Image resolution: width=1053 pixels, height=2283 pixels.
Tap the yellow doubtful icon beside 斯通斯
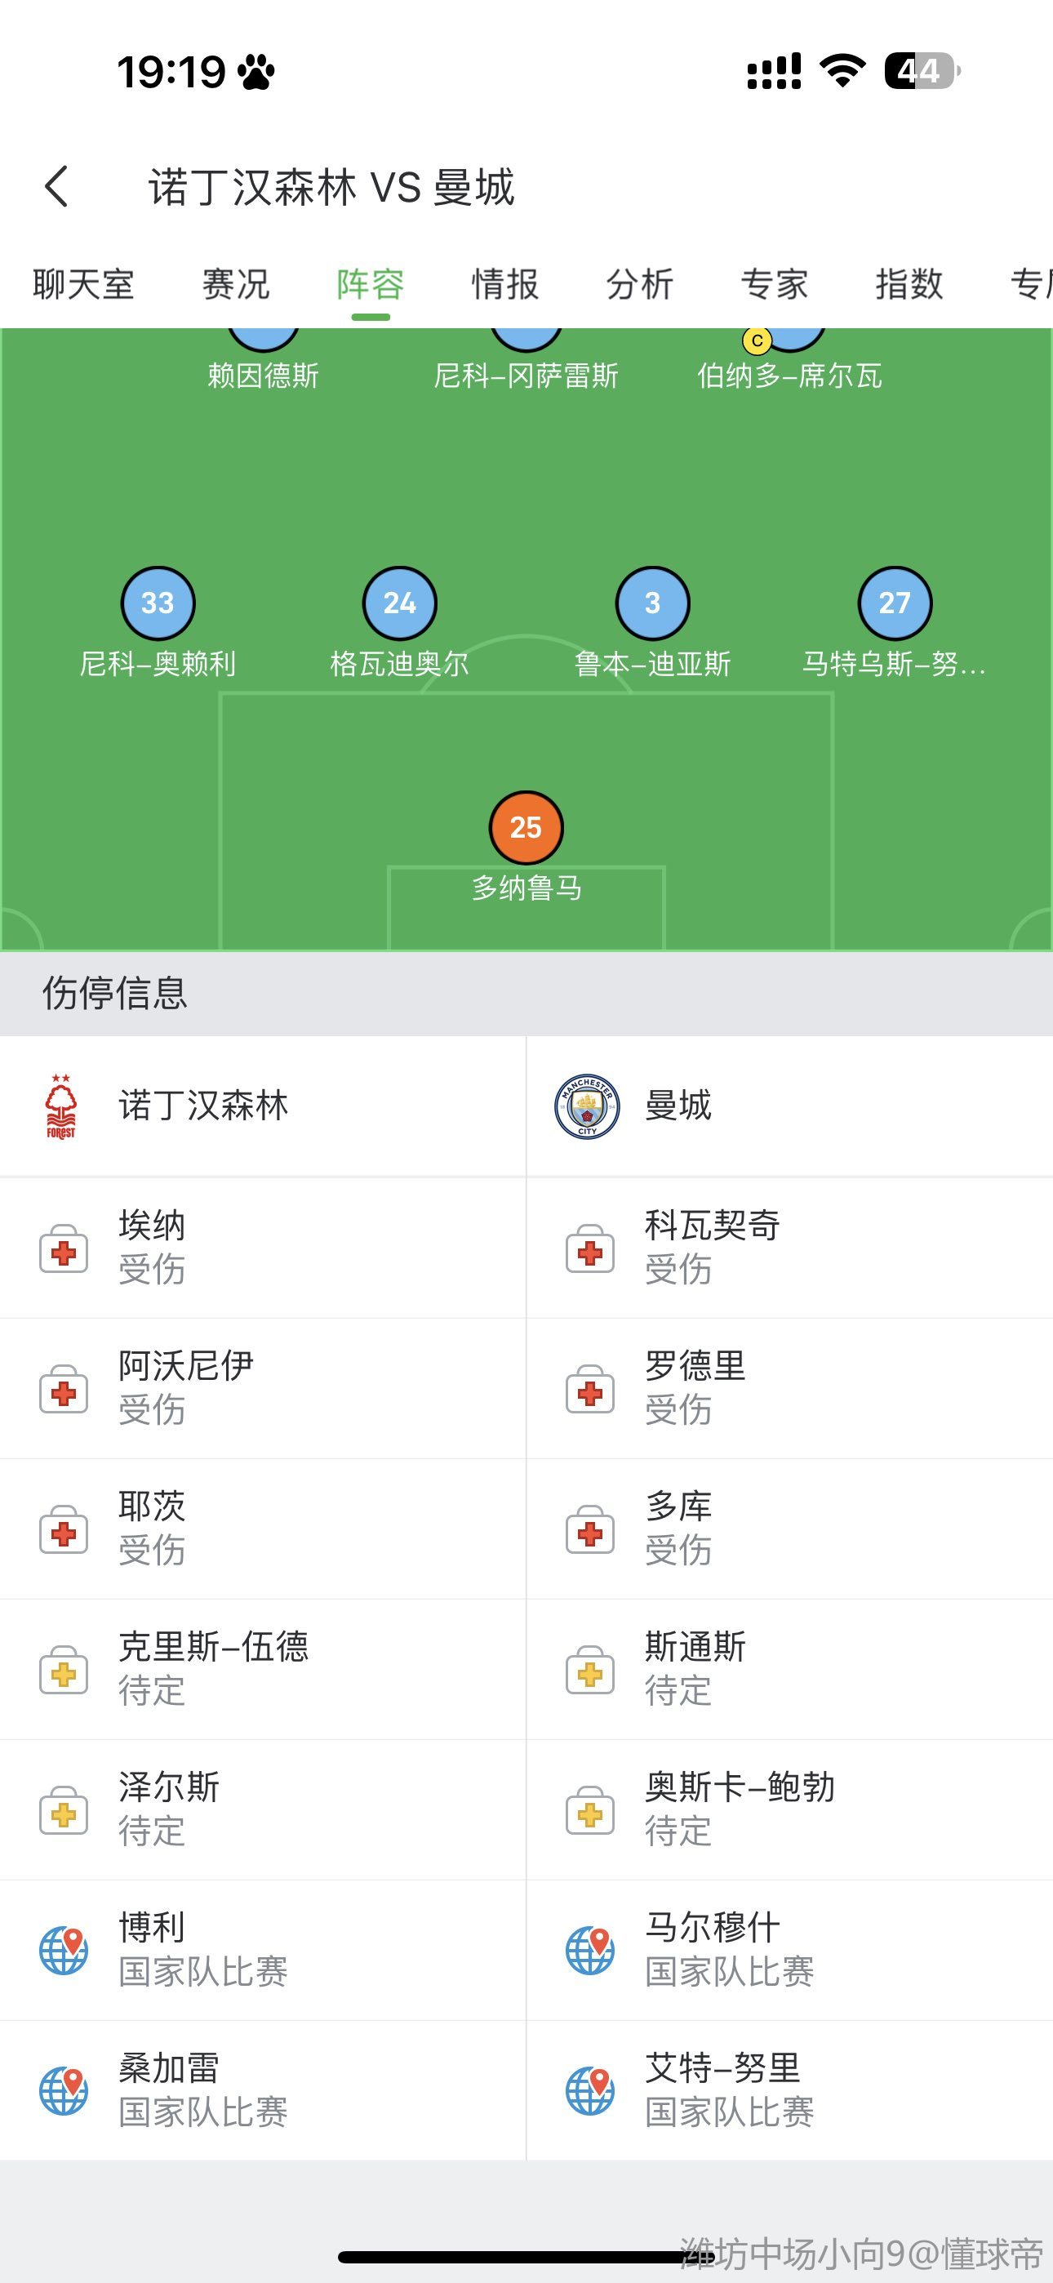pyautogui.click(x=590, y=1670)
